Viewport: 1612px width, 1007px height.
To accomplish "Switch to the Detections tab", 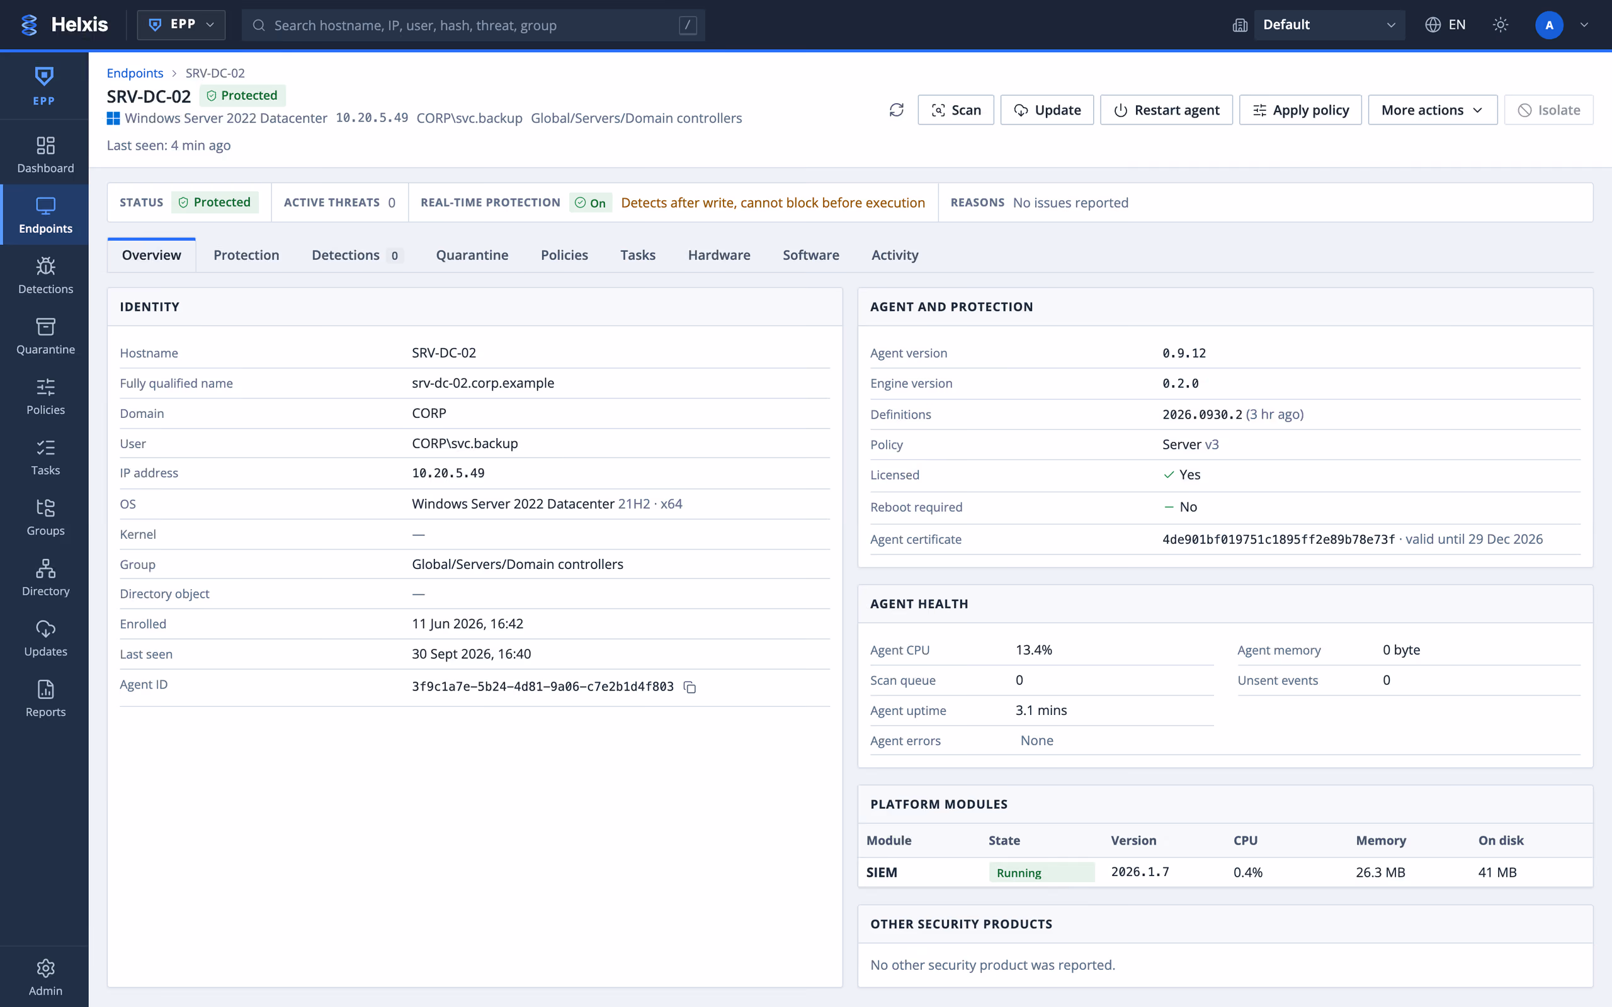I will [x=357, y=255].
